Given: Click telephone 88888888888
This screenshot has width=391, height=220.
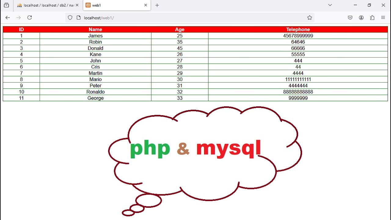Looking at the screenshot, I should tap(298, 92).
